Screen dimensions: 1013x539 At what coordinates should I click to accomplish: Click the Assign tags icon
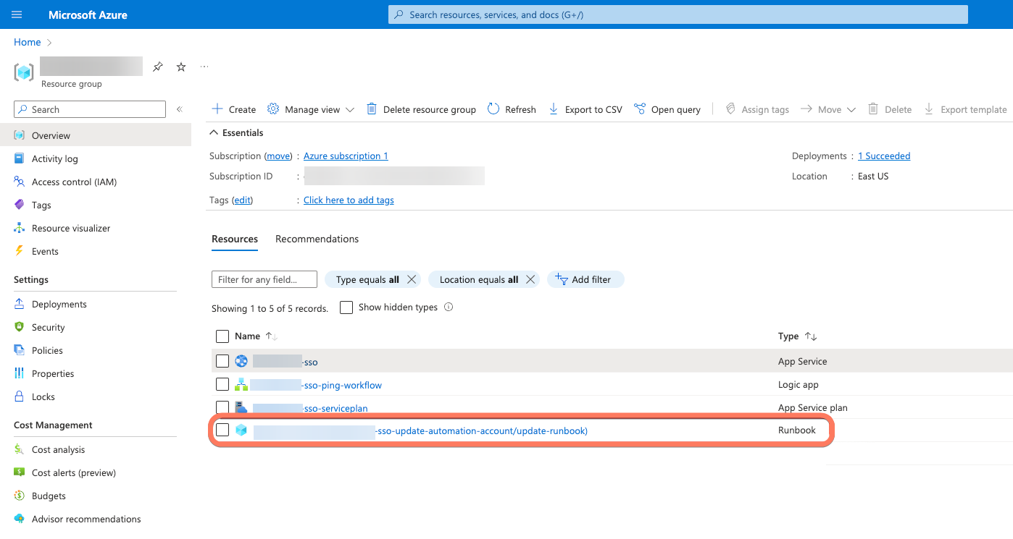730,109
